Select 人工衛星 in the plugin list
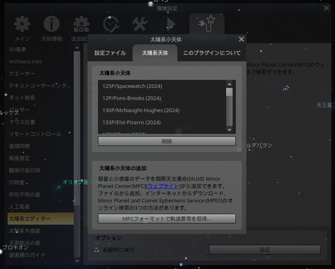Image resolution: width=335 pixels, height=269 pixels. tap(41, 207)
